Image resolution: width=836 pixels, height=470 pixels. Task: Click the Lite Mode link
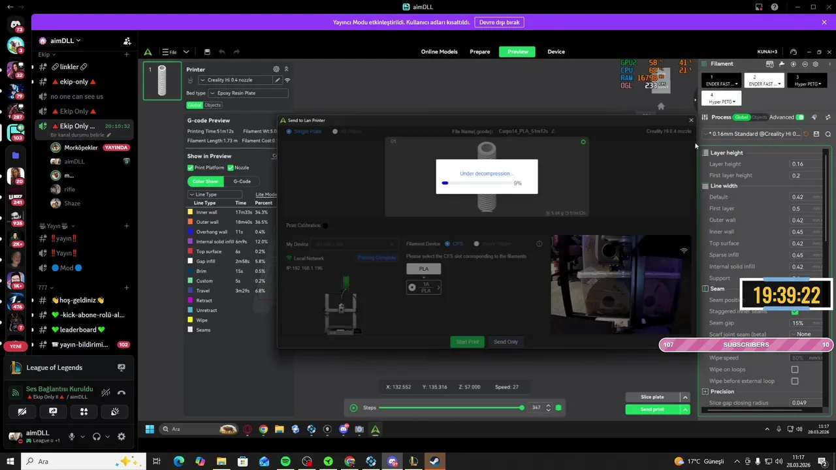(x=266, y=195)
